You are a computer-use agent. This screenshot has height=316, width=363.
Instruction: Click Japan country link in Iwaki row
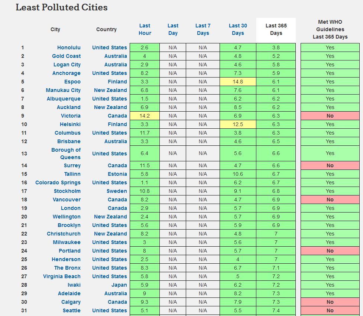[119, 285]
